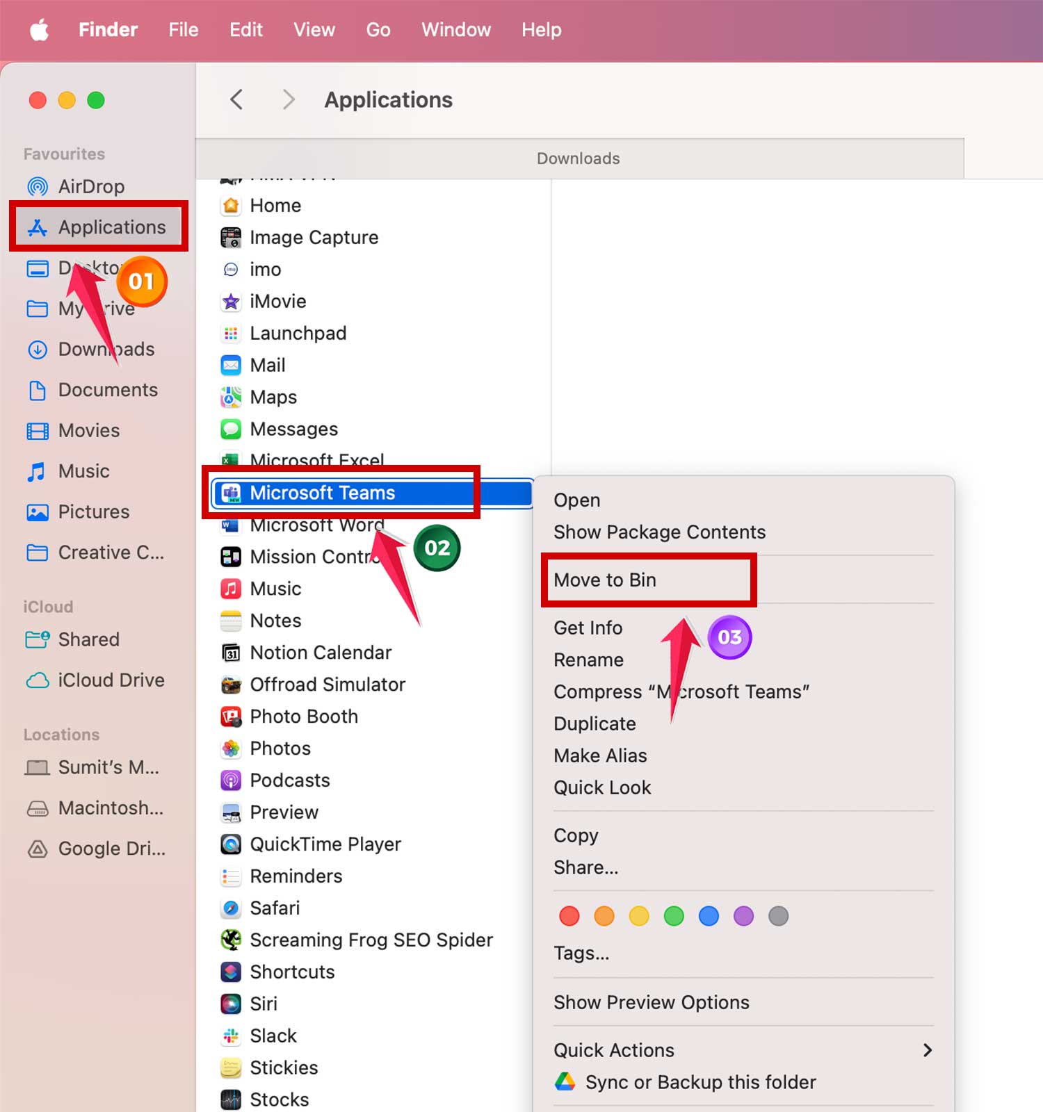Open the Window menu
This screenshot has height=1112, width=1043.
(456, 30)
